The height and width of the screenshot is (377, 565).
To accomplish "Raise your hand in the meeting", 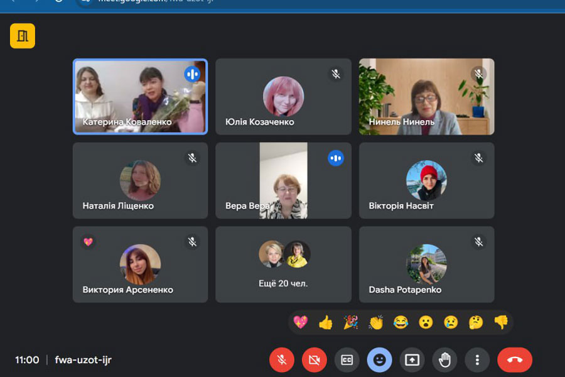I will (444, 359).
